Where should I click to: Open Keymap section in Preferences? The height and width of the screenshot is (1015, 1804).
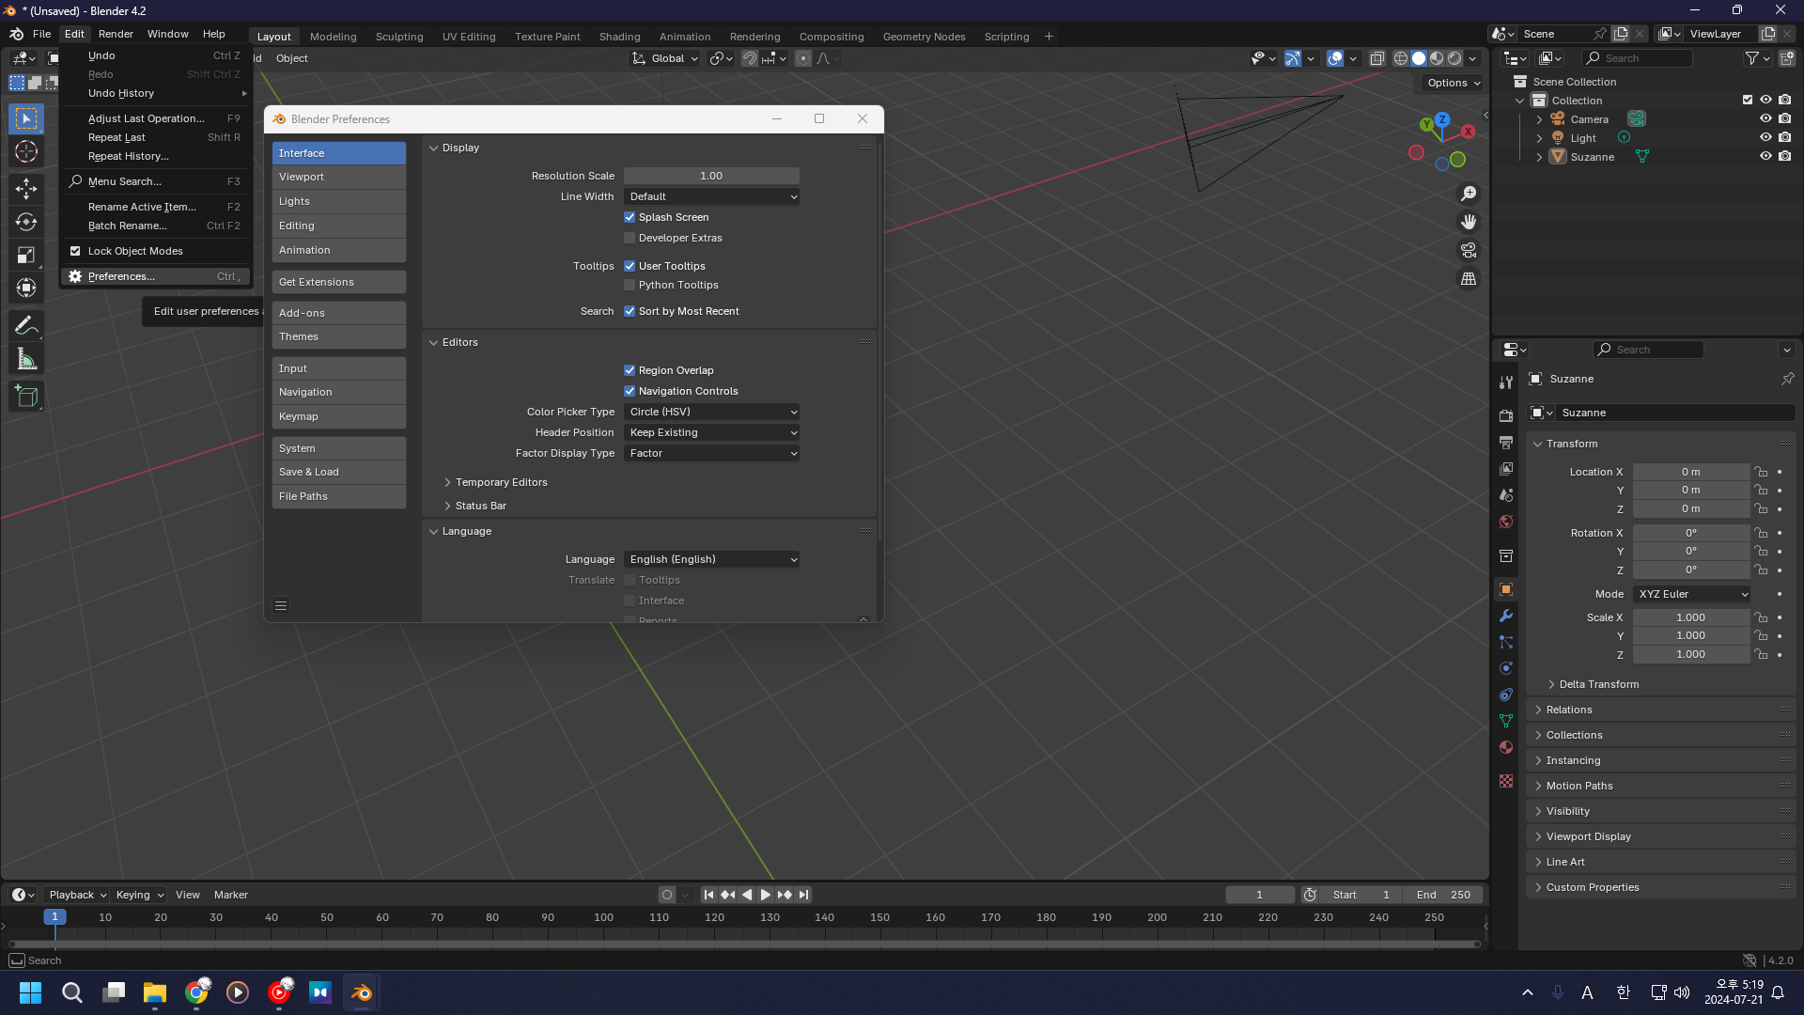(x=339, y=416)
